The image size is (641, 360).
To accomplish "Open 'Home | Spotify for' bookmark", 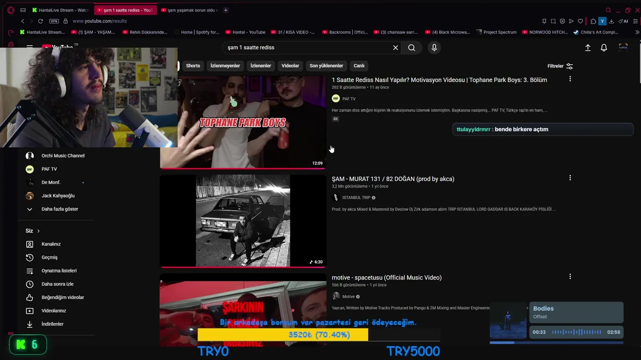I will (x=197, y=32).
